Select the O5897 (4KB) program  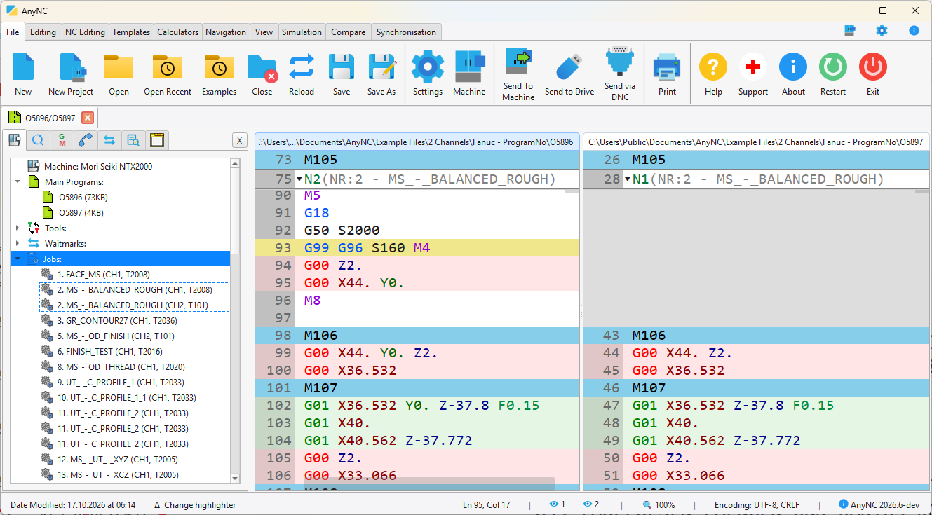[81, 212]
